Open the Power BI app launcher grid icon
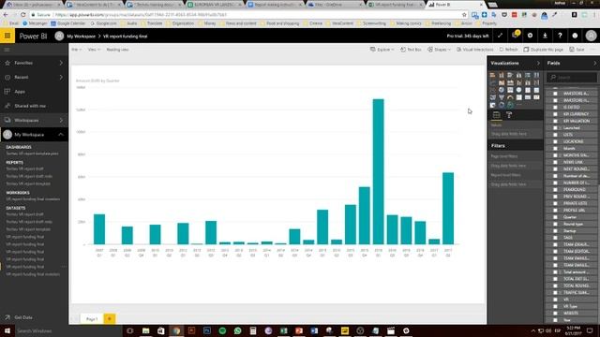 [x=7, y=36]
